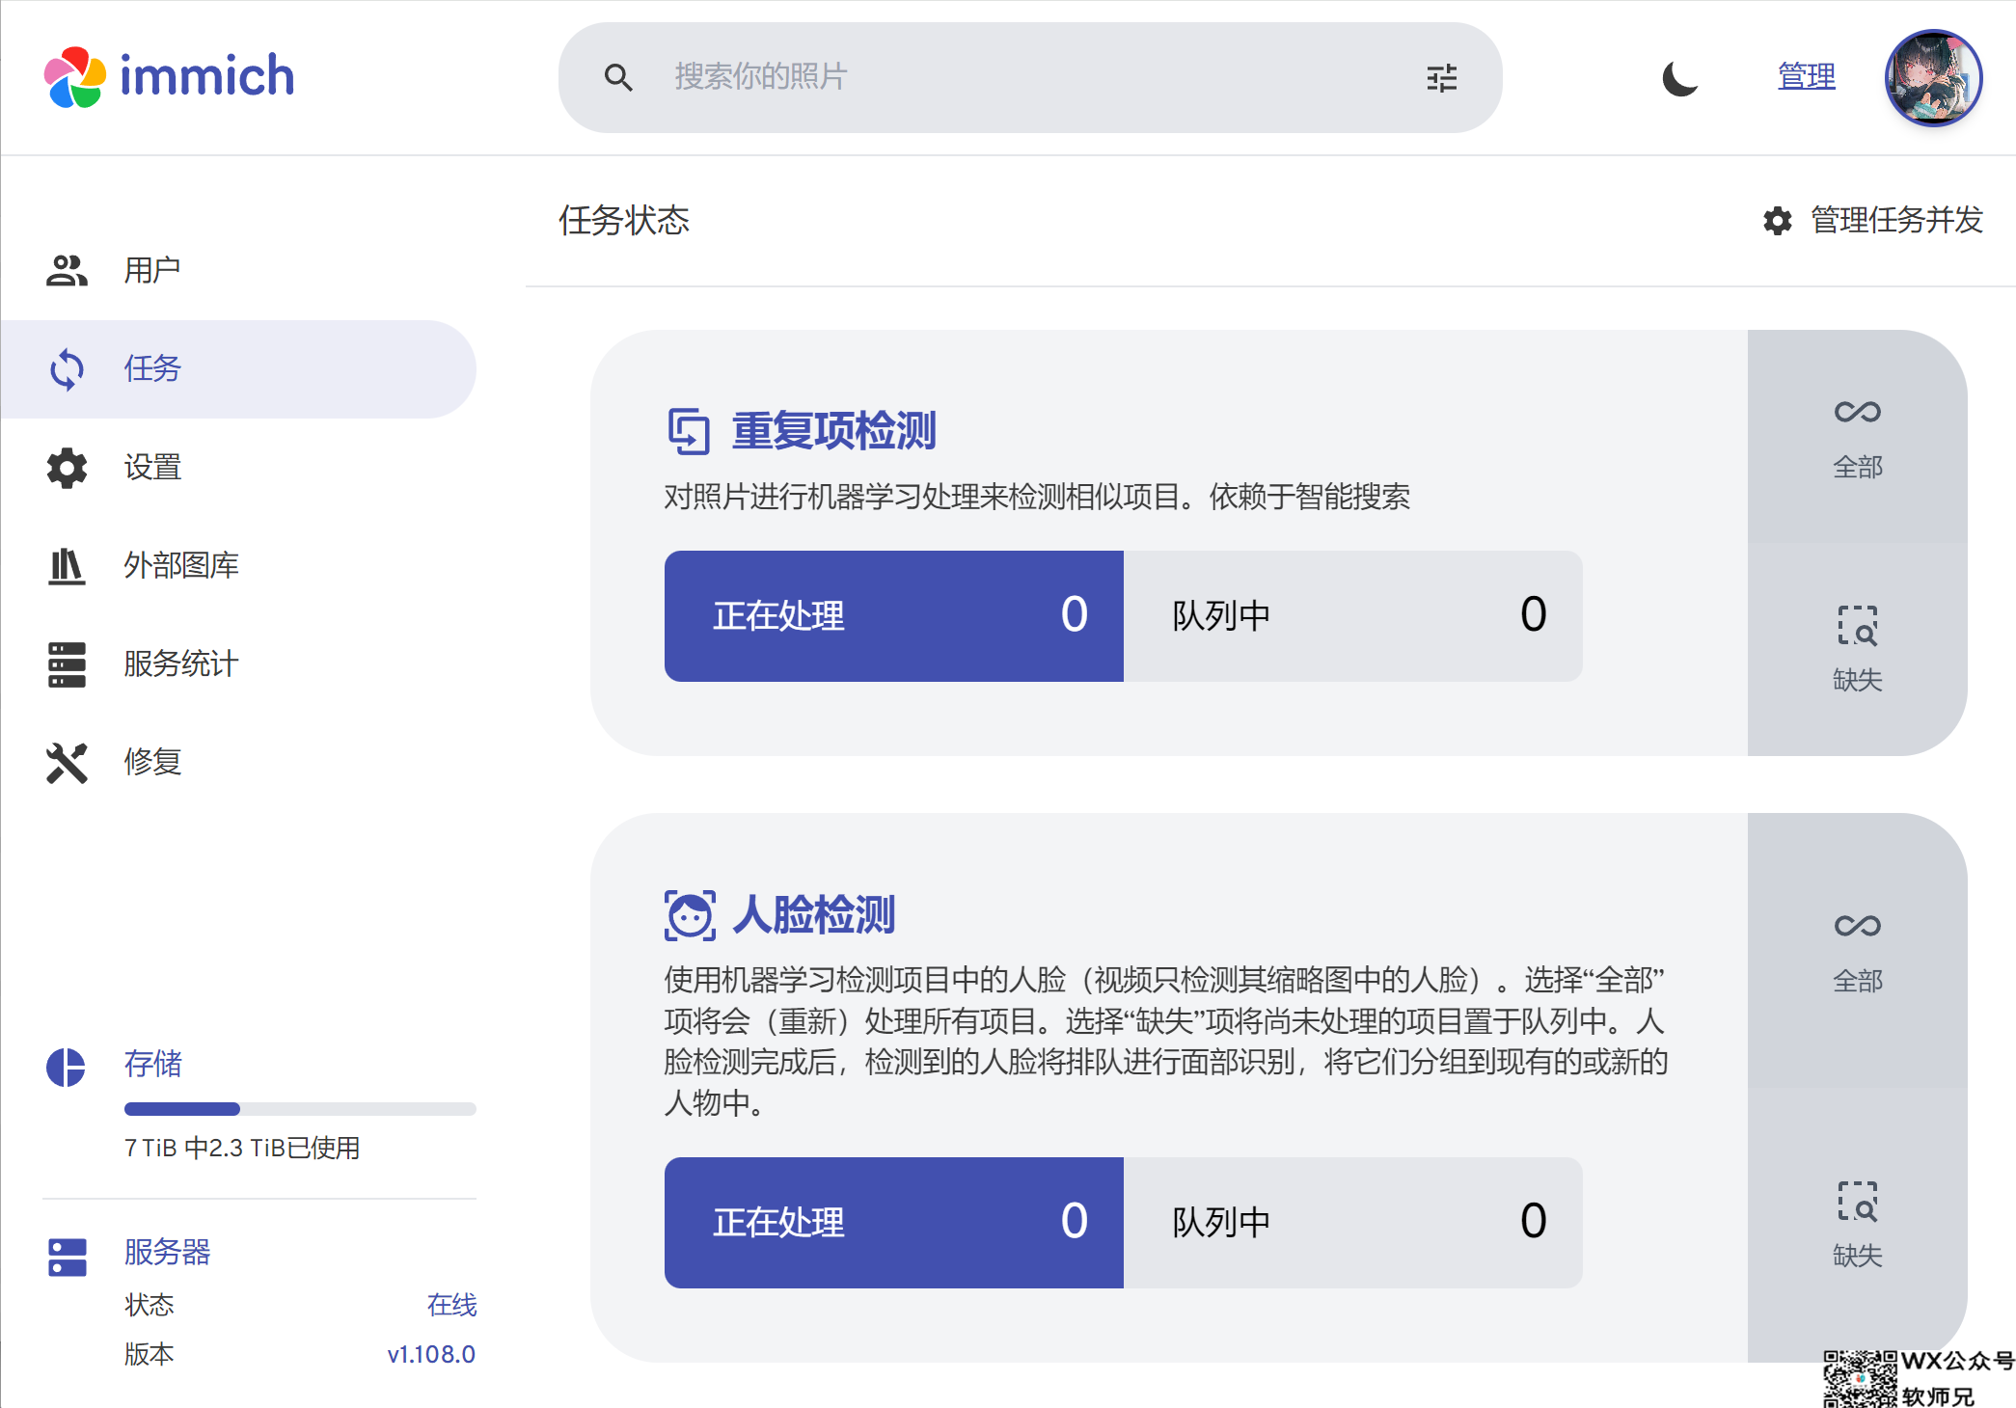Toggle dark mode moon icon
2016x1408 pixels.
[x=1679, y=77]
